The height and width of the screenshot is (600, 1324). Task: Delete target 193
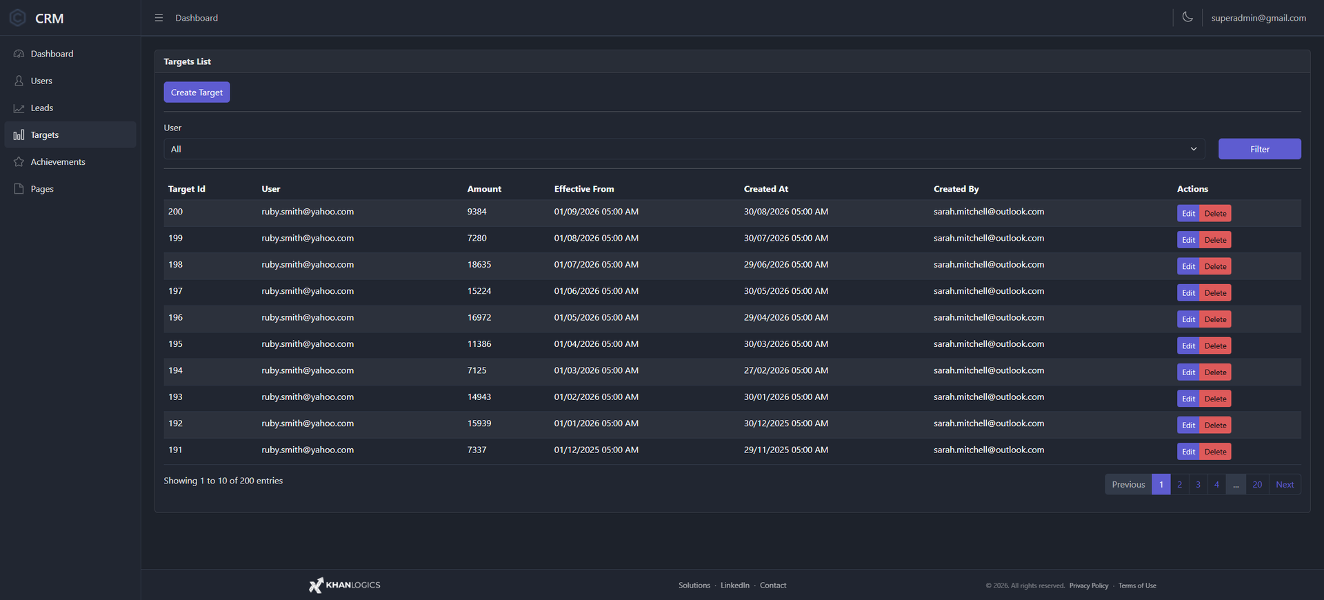point(1215,399)
